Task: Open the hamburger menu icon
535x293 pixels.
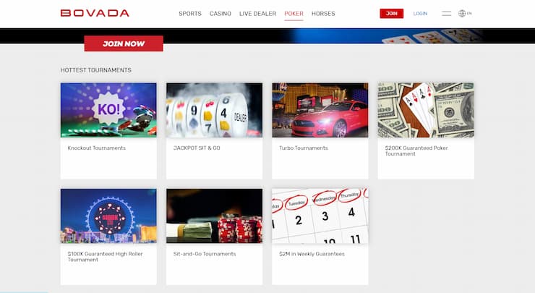Action: click(446, 14)
